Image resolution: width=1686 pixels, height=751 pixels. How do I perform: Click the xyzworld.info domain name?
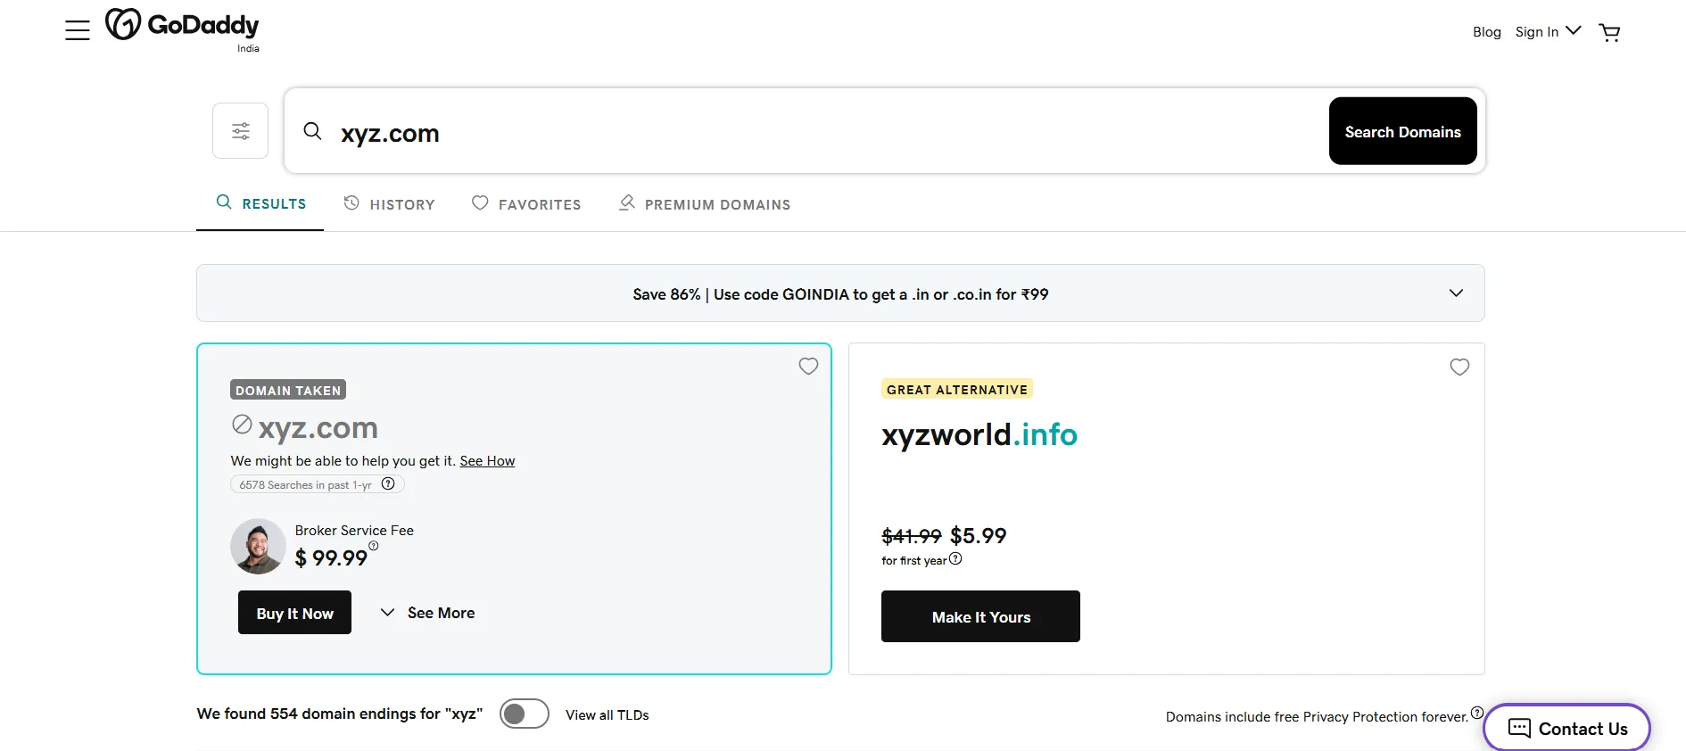click(x=979, y=434)
